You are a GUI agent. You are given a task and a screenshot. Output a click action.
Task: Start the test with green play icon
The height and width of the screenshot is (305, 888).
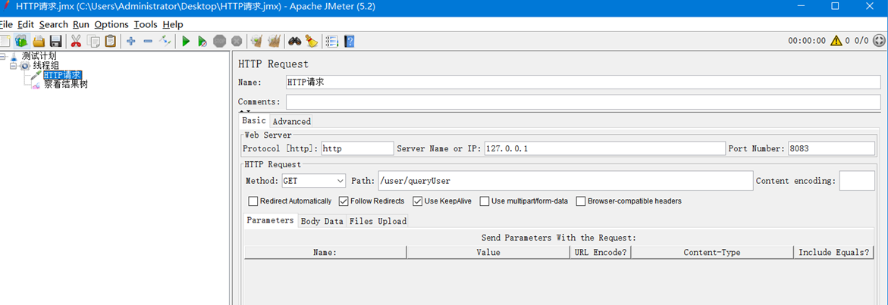coord(185,41)
